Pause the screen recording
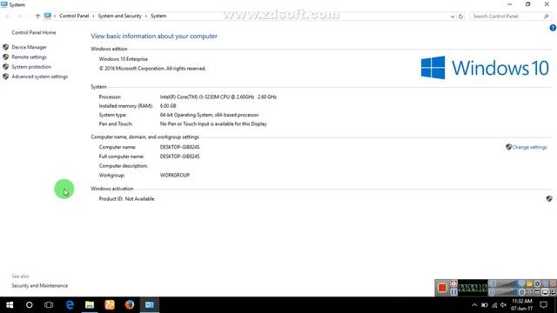This screenshot has height=313, width=557. tap(453, 292)
